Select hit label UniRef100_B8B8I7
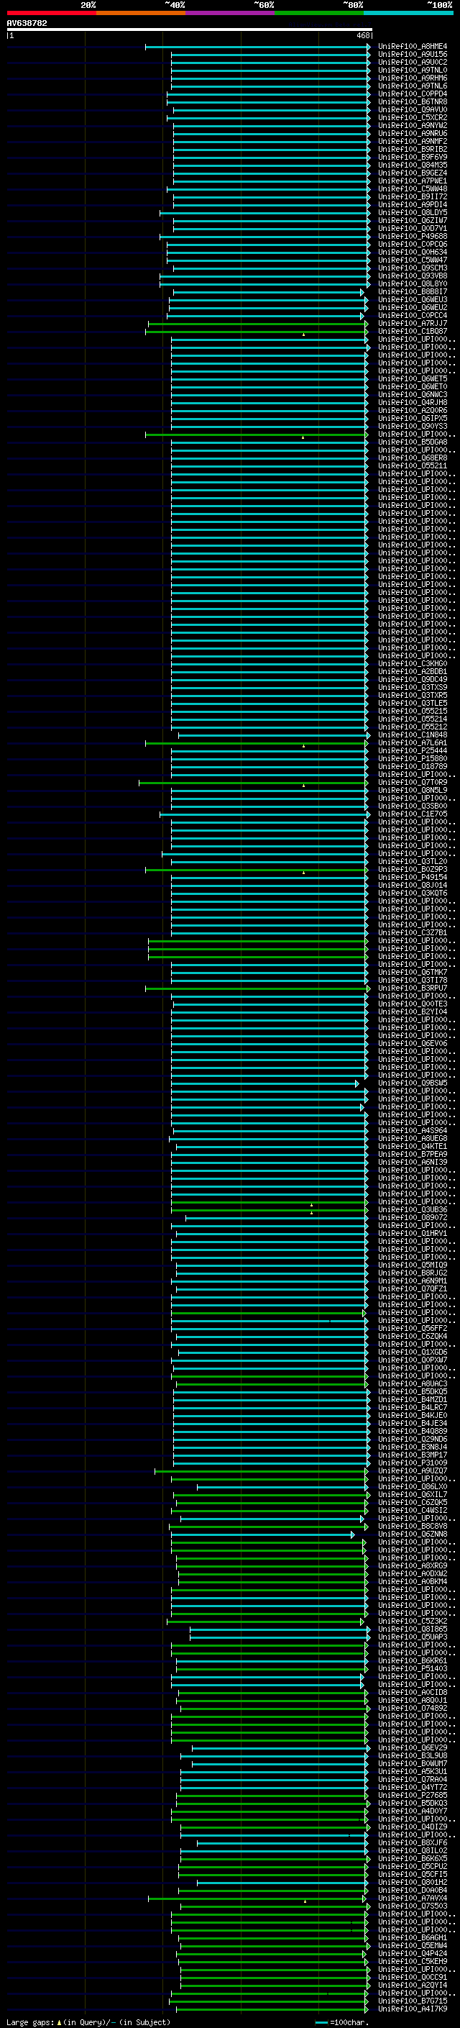Image resolution: width=460 pixels, height=2028 pixels. point(412,292)
